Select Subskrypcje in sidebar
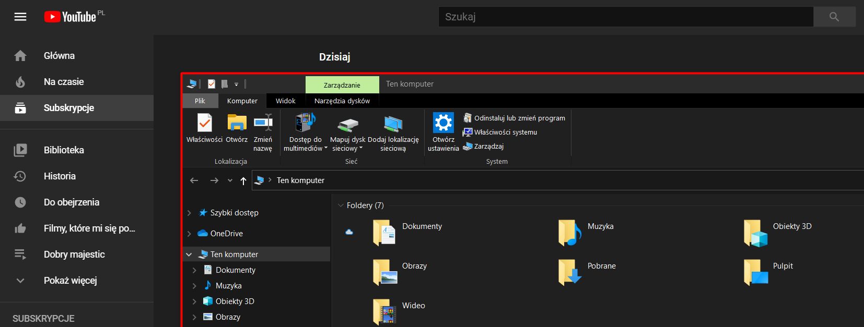 point(77,108)
